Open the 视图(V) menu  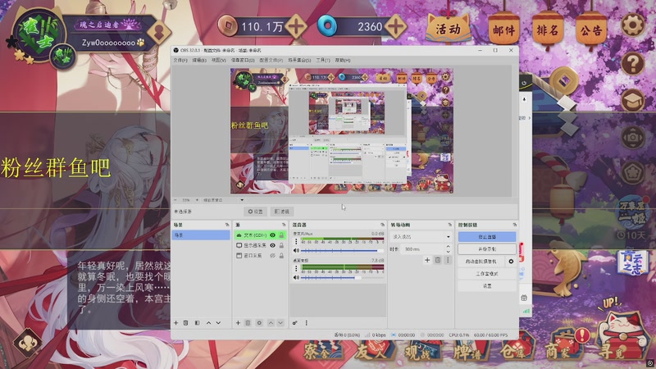tap(218, 60)
